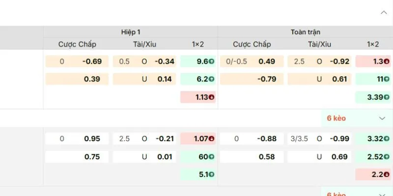393x196 pixels.
Task: Click red down arrow beside 1.13 odds
Action: [211, 97]
